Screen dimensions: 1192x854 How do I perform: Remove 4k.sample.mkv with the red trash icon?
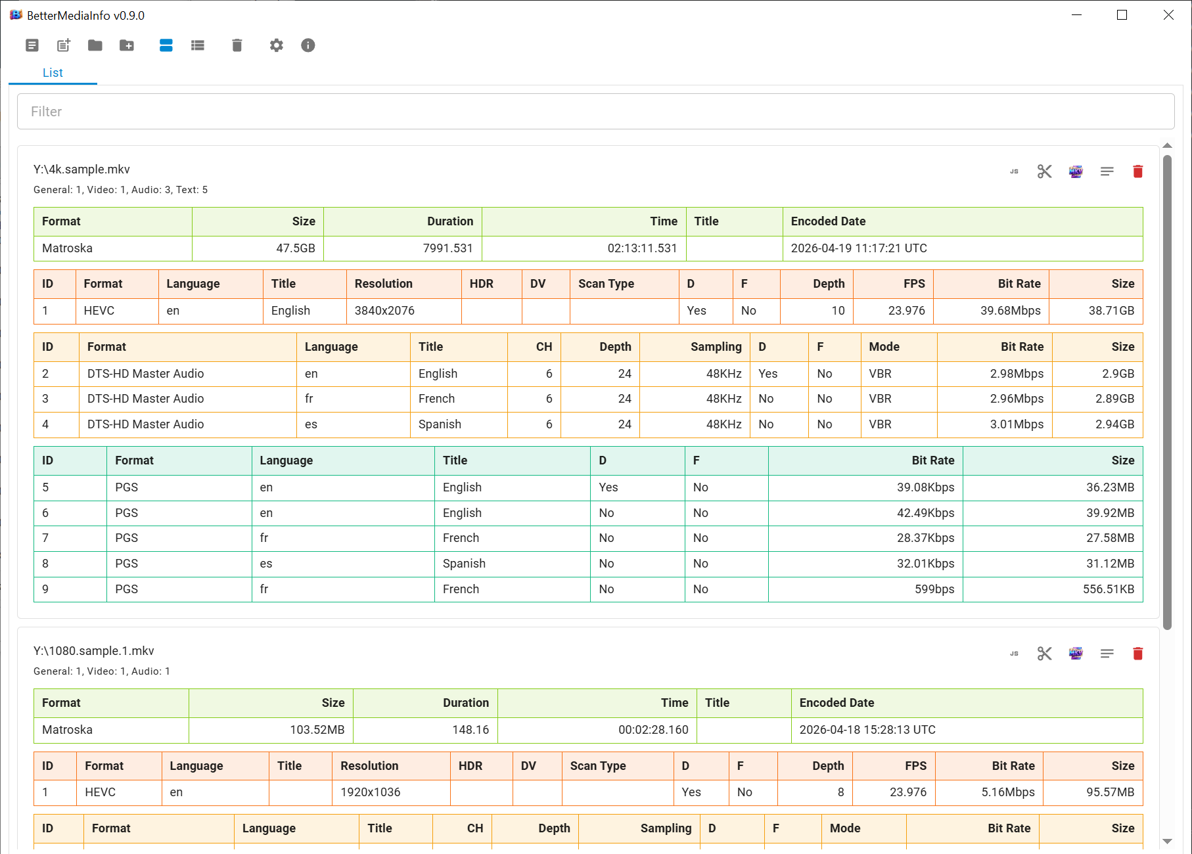coord(1138,171)
